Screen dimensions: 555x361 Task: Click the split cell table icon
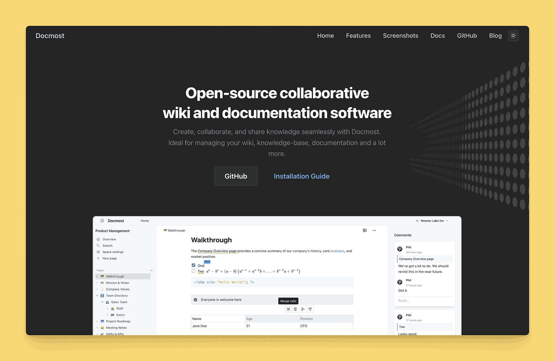(x=296, y=309)
